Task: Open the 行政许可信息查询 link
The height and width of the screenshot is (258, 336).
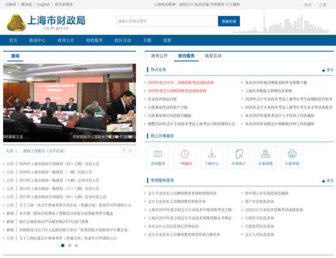Action: click(x=259, y=218)
